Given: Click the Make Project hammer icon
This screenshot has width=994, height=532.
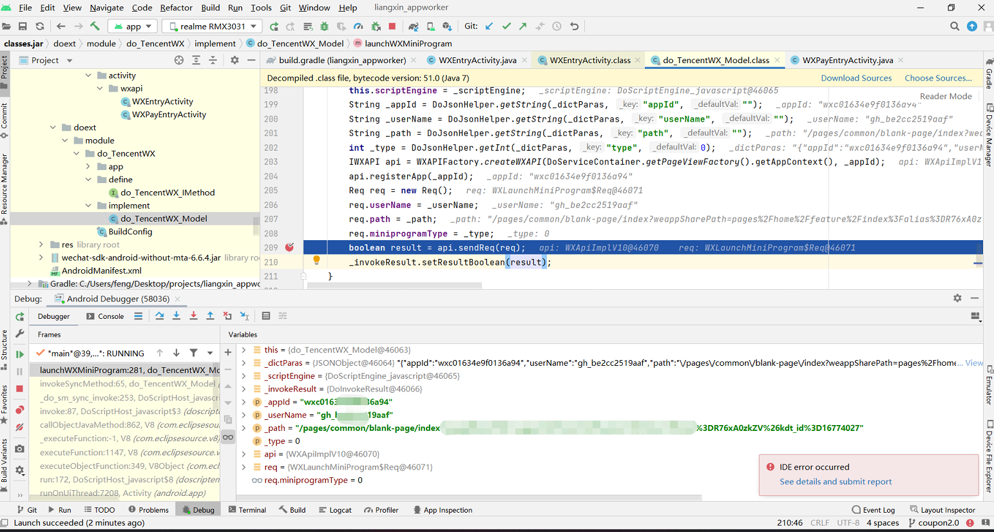Looking at the screenshot, I should [95, 26].
